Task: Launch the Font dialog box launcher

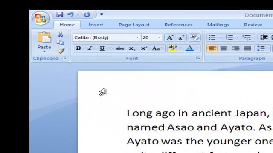Action: 198,58
